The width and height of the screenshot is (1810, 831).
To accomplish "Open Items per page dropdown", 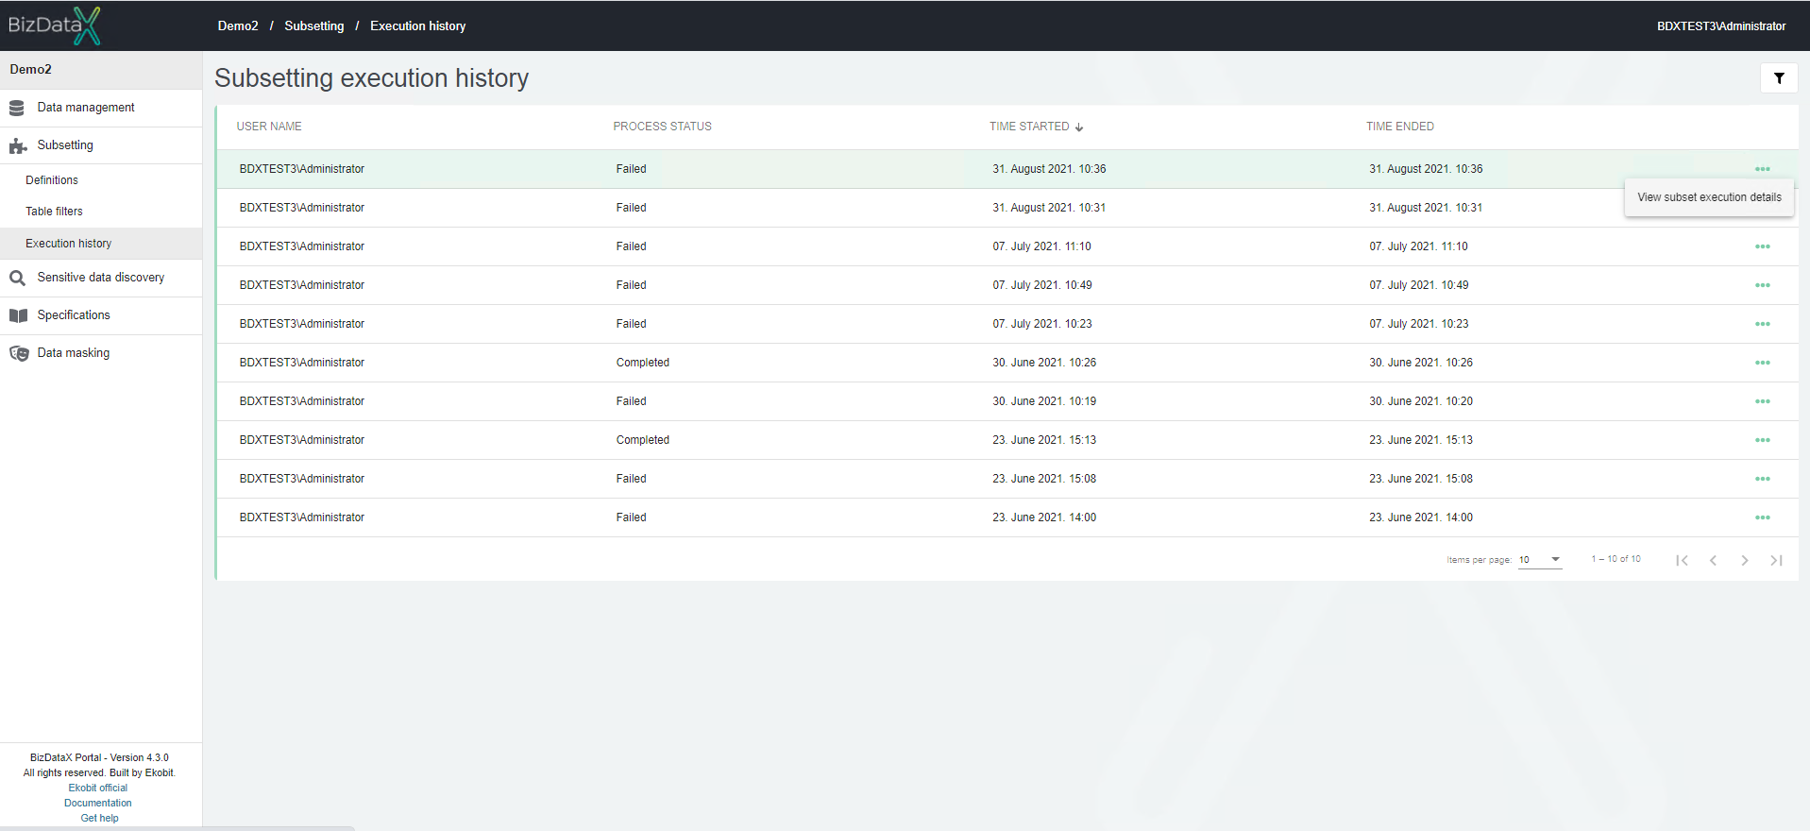I will pyautogui.click(x=1540, y=560).
